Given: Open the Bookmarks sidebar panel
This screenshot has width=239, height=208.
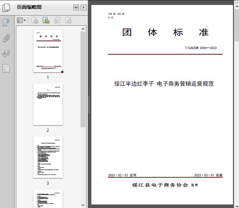Looking at the screenshot, I should 6,23.
